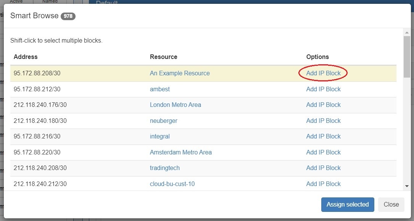This screenshot has height=221, width=414.
Task: Click Add IP Block for ambest row
Action: (323, 89)
